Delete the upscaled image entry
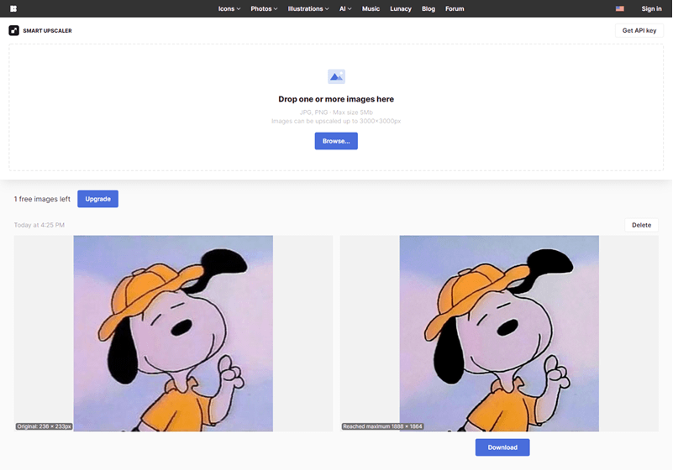Viewport: 673px width, 470px height. (641, 225)
